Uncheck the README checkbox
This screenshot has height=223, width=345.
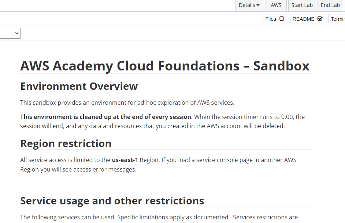[320, 19]
